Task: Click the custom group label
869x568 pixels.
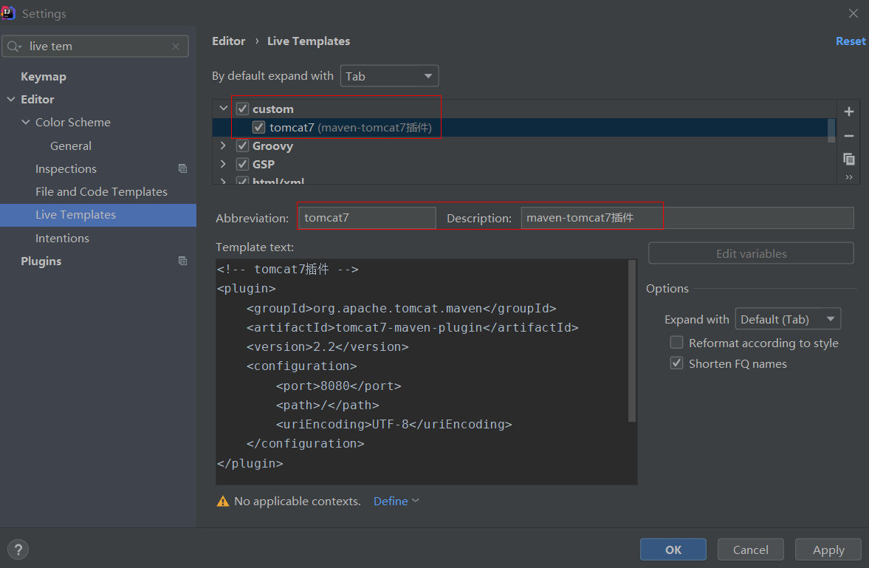Action: point(273,109)
